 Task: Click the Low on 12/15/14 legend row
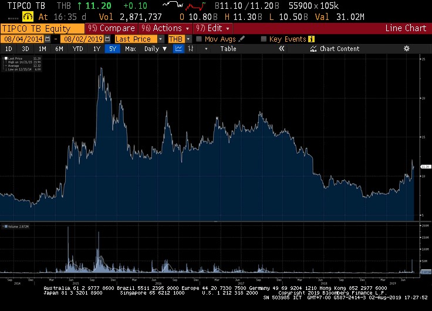[23, 69]
